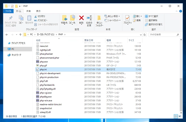
Task: Click vertical scrollbar up arrow
Action: pos(181,40)
